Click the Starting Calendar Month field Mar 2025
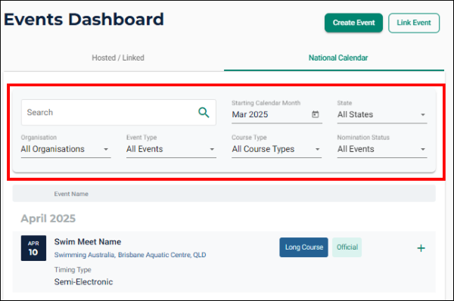 (x=276, y=115)
